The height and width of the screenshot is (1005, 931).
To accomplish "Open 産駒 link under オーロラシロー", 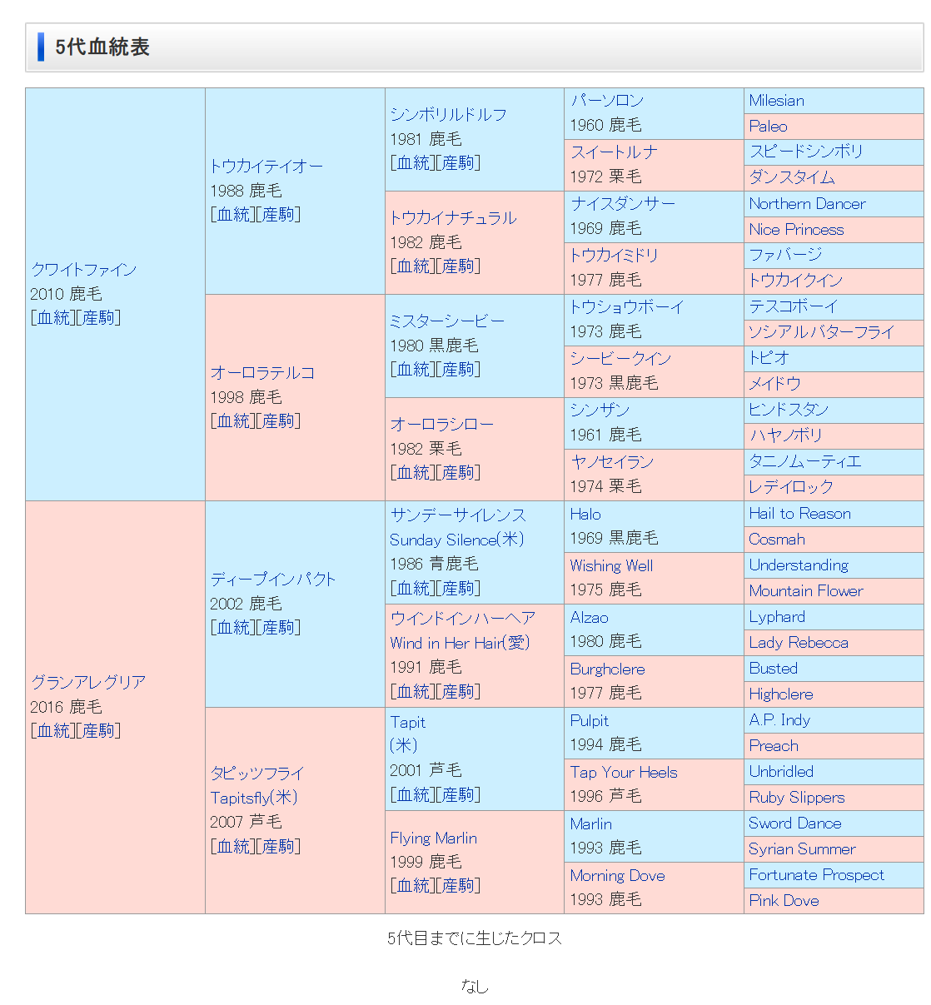I will [x=459, y=472].
